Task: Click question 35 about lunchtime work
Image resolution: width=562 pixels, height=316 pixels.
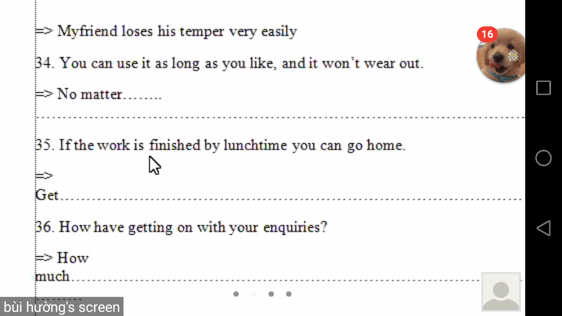Action: 221,145
